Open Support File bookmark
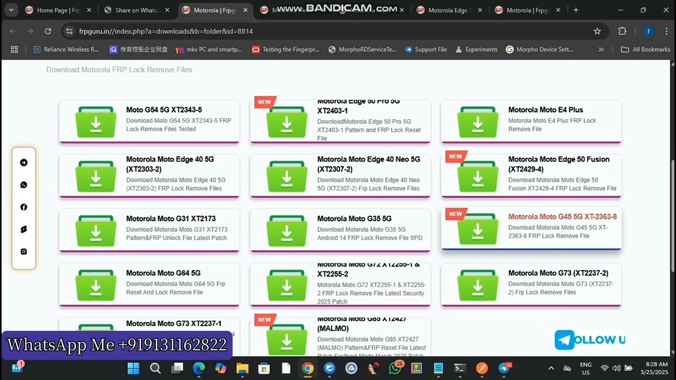 [426, 49]
